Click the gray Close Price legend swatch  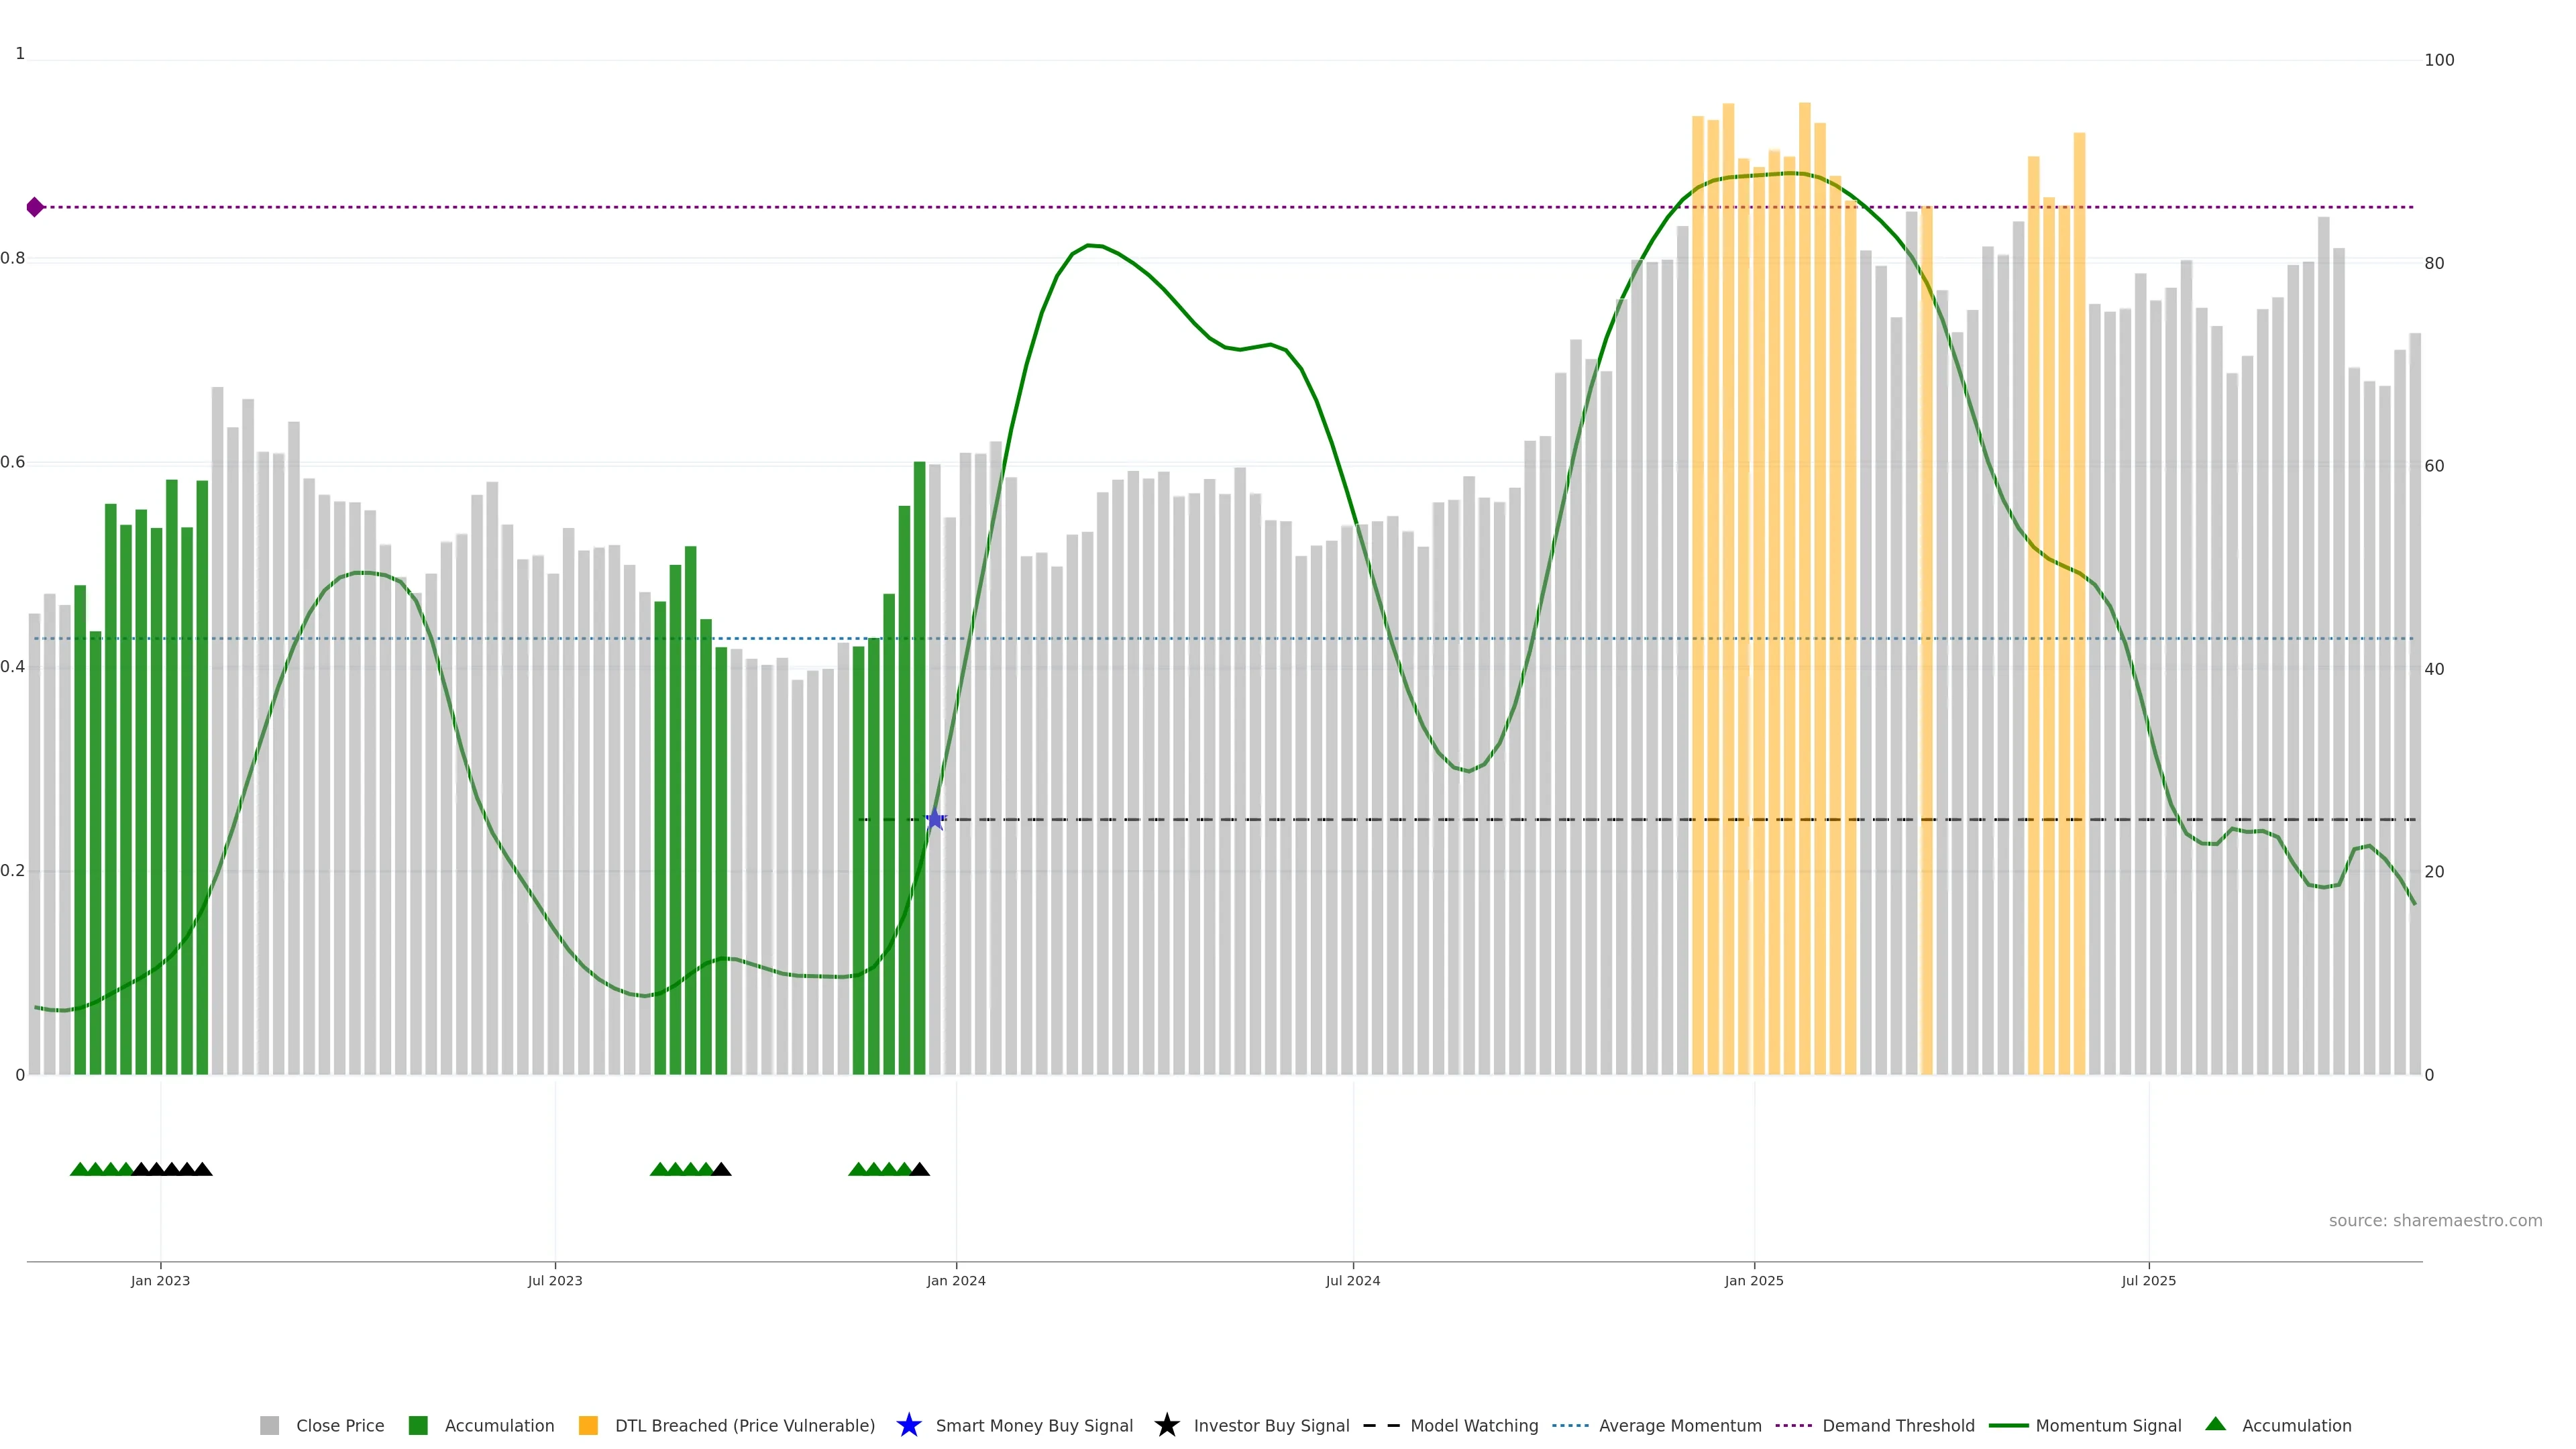pyautogui.click(x=269, y=1425)
